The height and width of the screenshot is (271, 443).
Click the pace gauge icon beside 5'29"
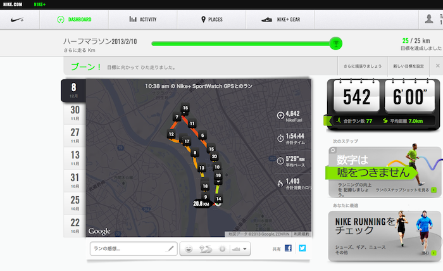pyautogui.click(x=280, y=160)
